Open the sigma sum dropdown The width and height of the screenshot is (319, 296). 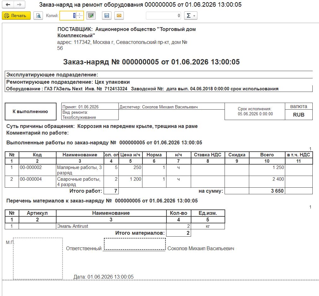191,16
